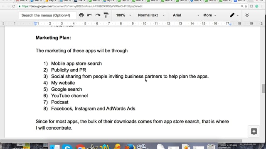
Task: Open the Chrome three-dot menu
Action: pyautogui.click(x=262, y=6)
